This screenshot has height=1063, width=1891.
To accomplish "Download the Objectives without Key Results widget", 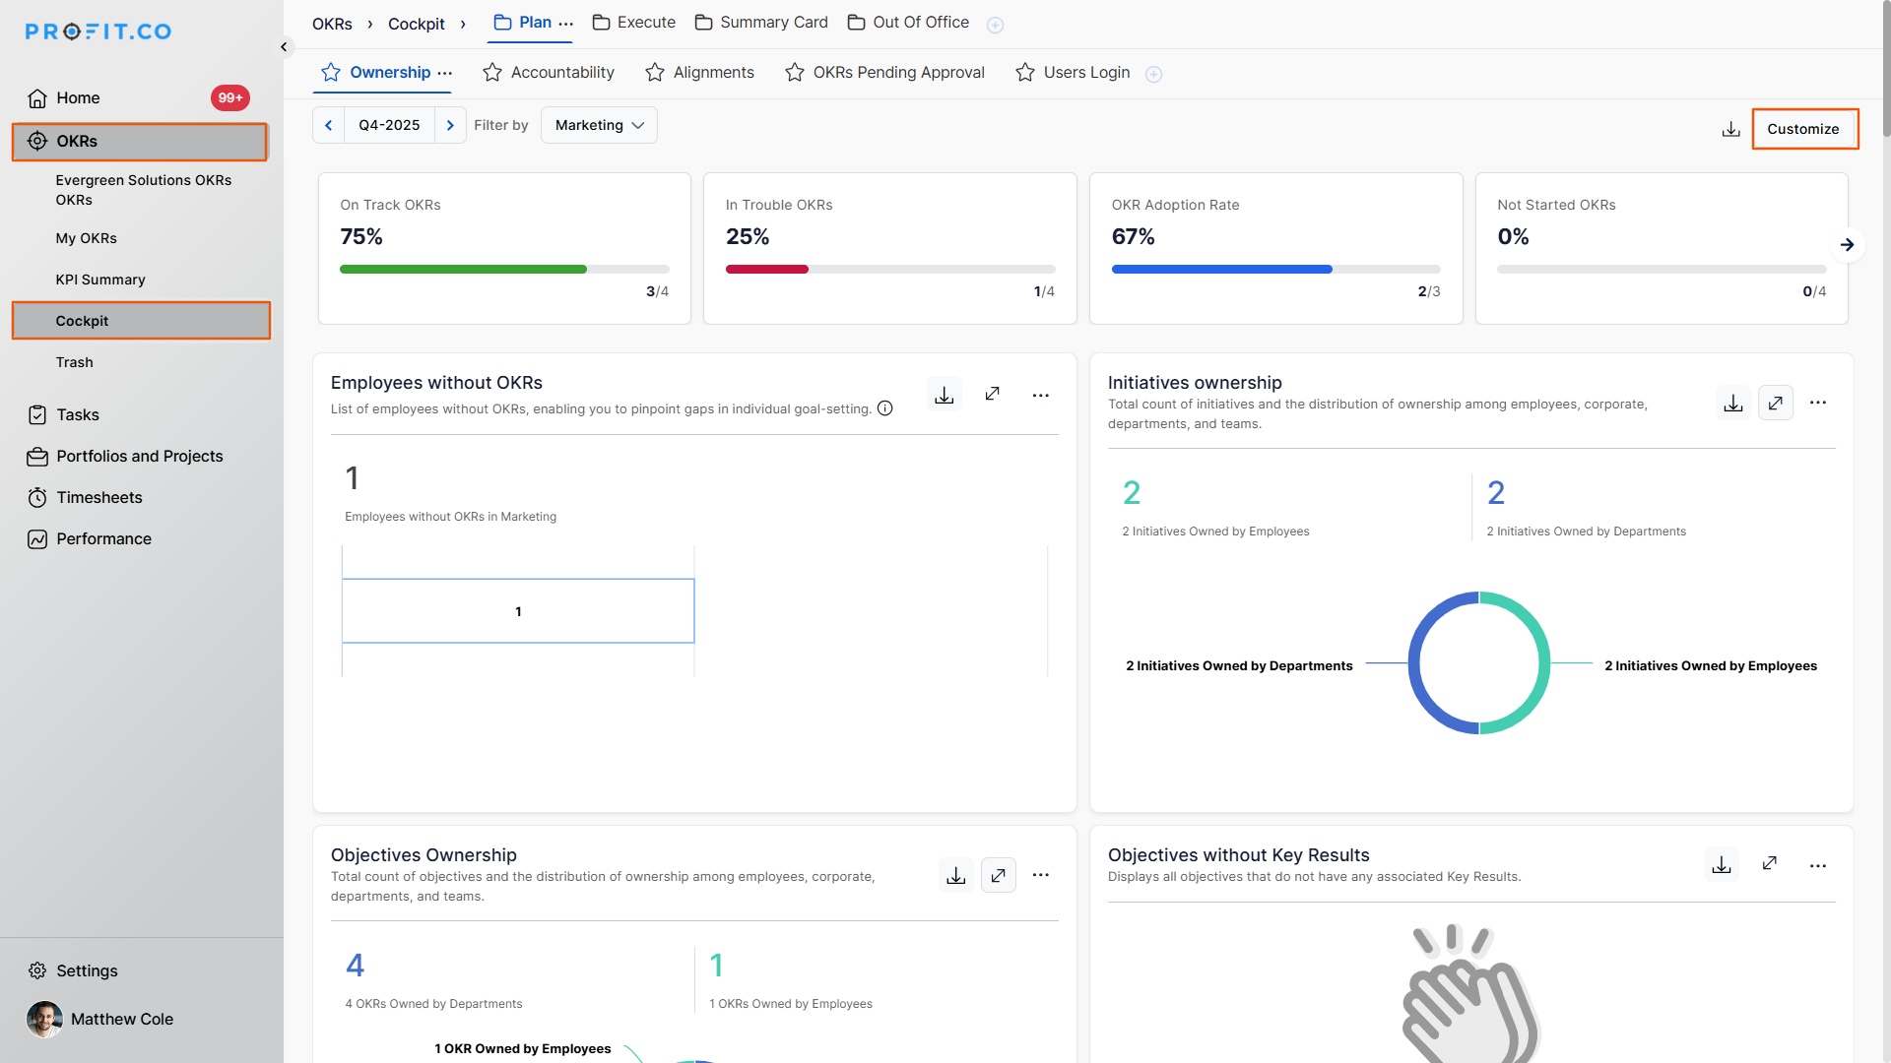I will [1721, 864].
